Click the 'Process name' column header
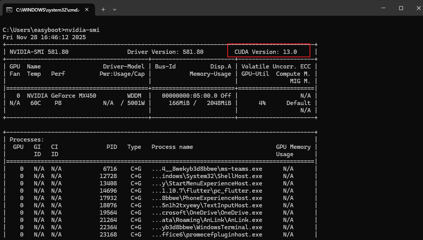The image size is (423, 240). click(172, 147)
